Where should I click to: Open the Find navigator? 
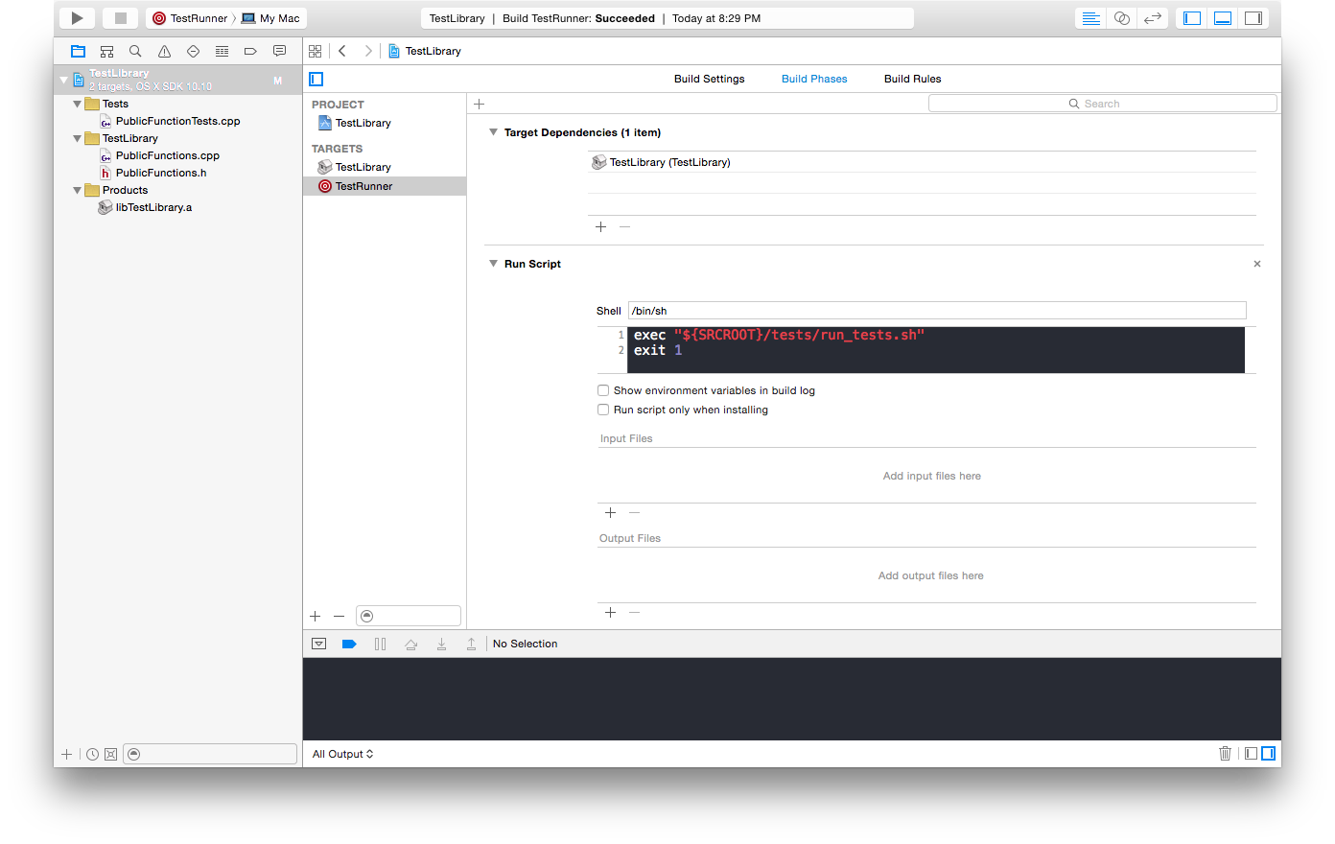[x=135, y=51]
